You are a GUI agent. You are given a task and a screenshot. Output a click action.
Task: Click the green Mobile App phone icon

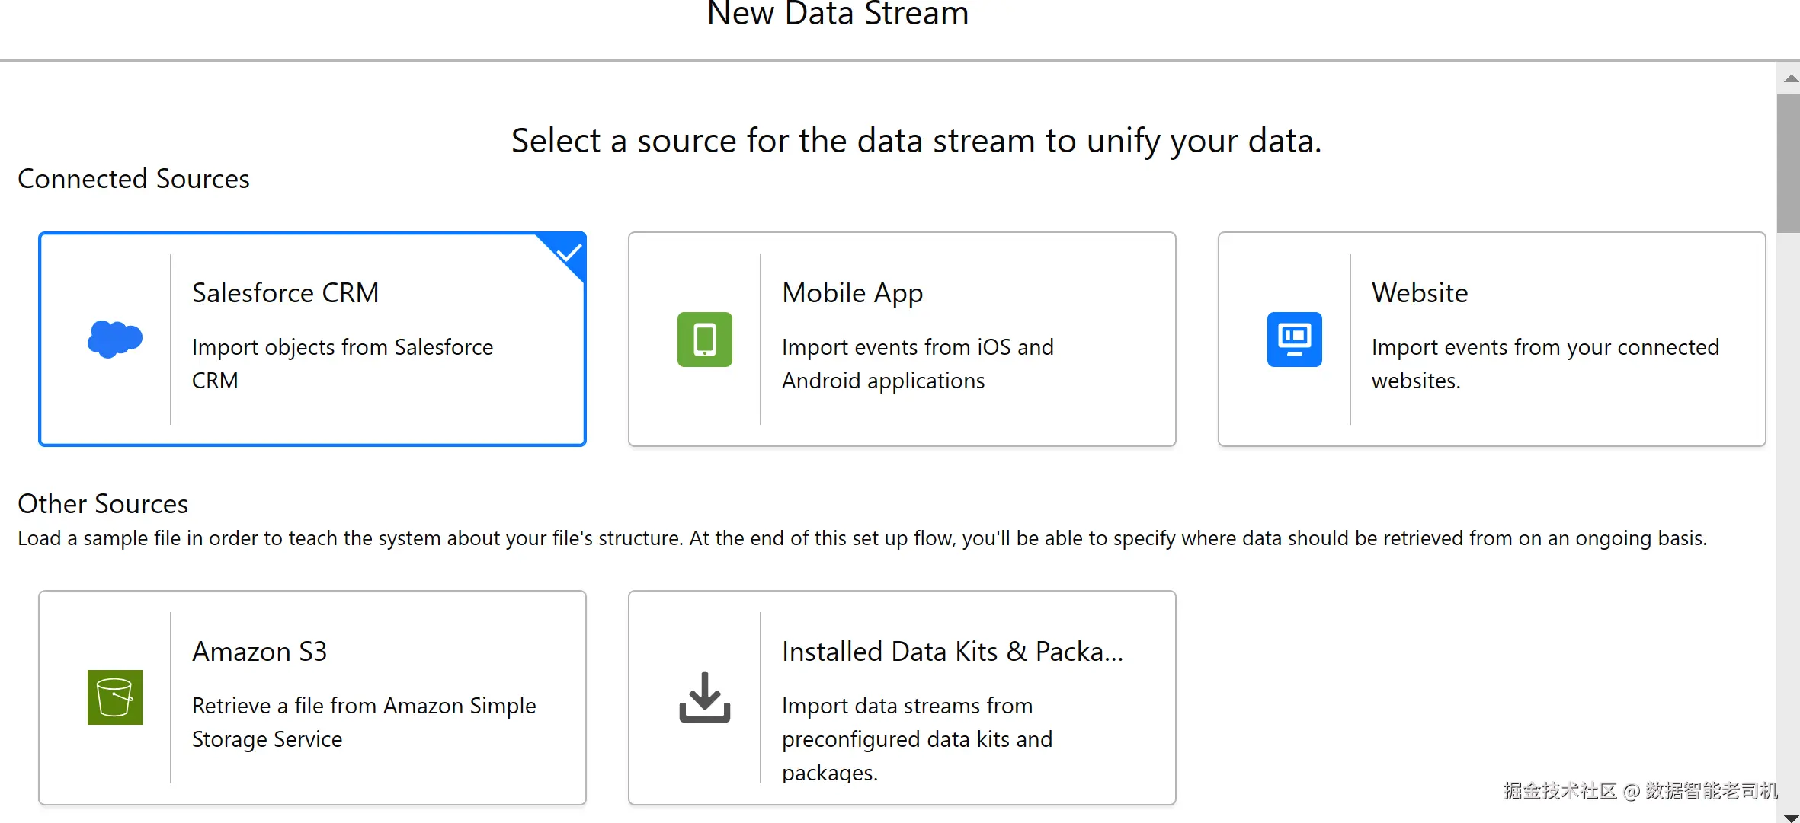[x=705, y=340]
